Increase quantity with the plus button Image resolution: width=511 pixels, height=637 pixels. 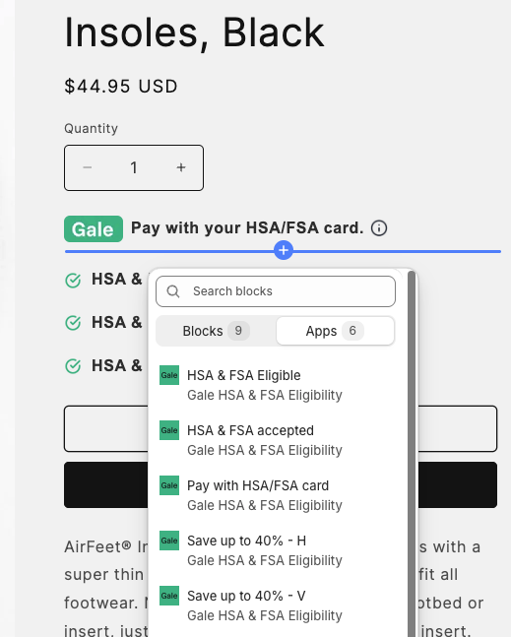coord(181,167)
